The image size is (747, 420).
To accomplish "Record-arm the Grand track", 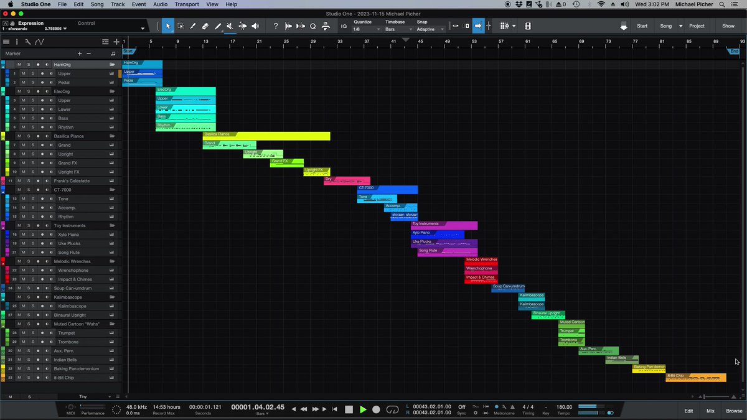I will (42, 145).
